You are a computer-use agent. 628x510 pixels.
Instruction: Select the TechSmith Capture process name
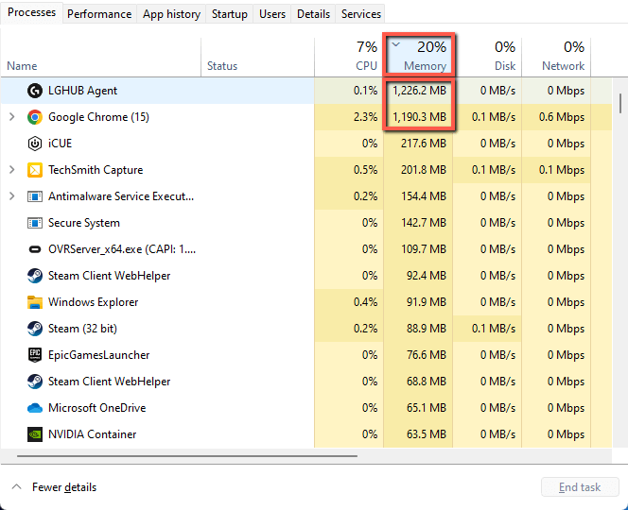click(96, 170)
